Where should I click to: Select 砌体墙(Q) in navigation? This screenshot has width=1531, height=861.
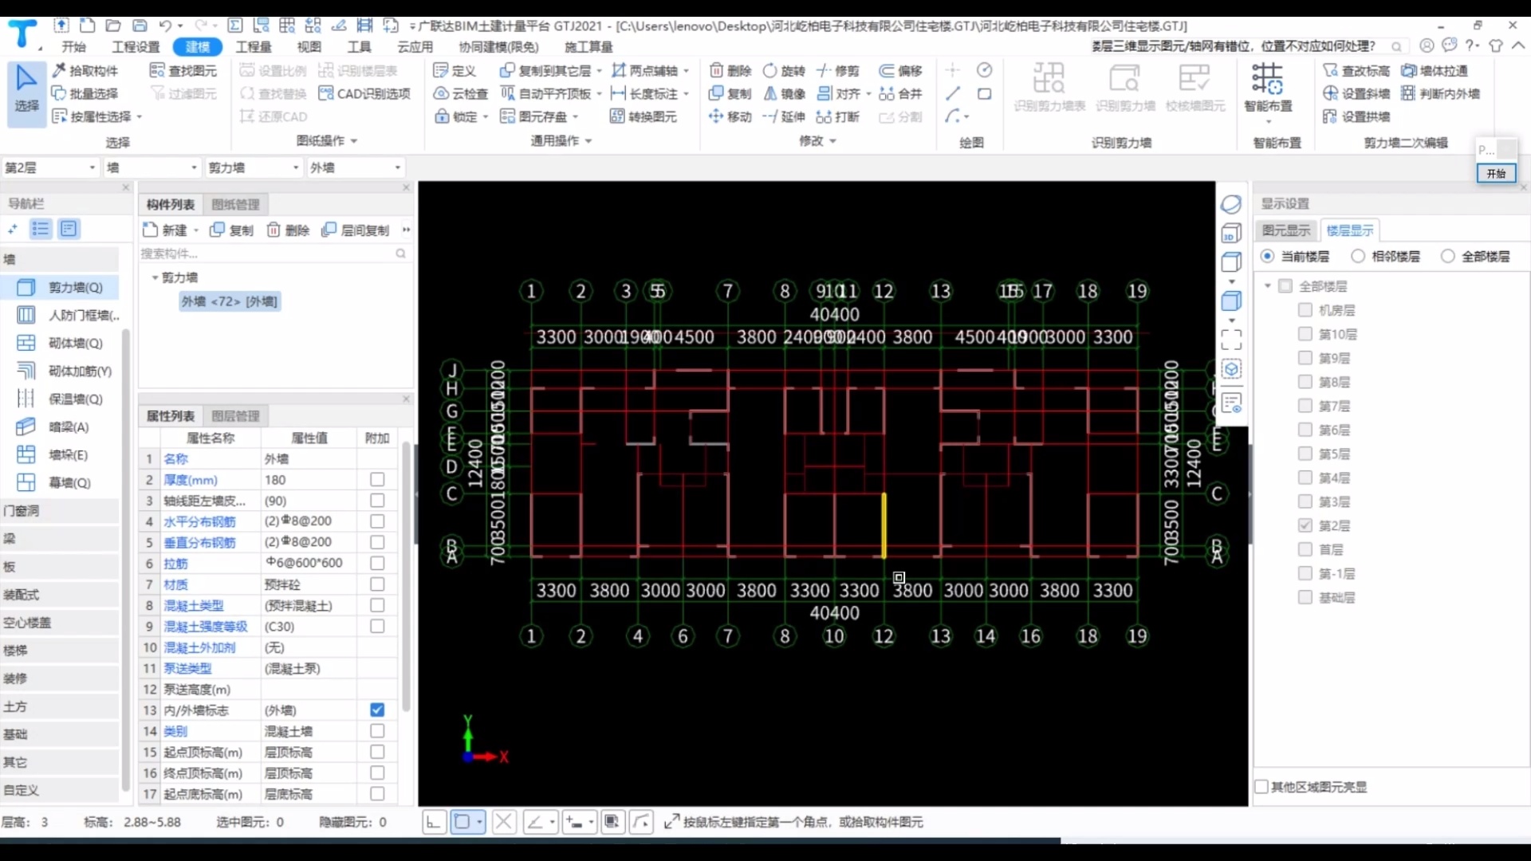[61, 343]
